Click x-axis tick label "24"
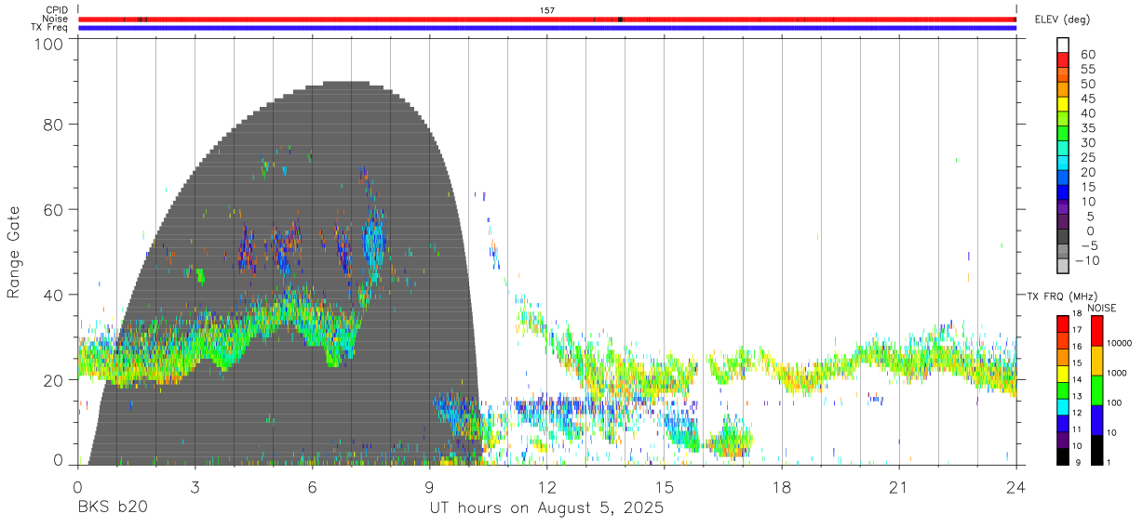Screen dimensions: 1143x527 [x=1016, y=487]
